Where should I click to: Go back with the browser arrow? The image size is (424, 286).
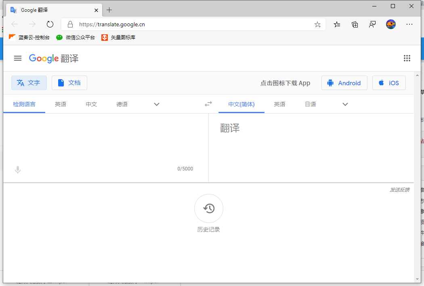(x=15, y=24)
